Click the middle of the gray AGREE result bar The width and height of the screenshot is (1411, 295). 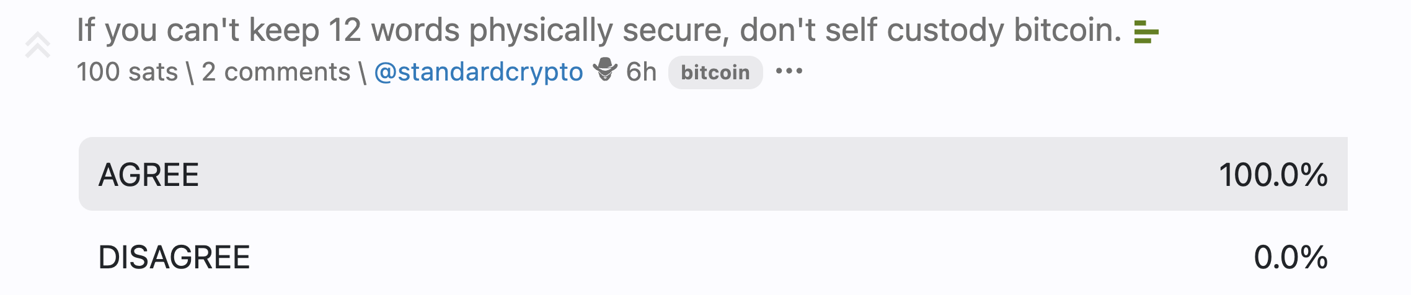(x=713, y=174)
